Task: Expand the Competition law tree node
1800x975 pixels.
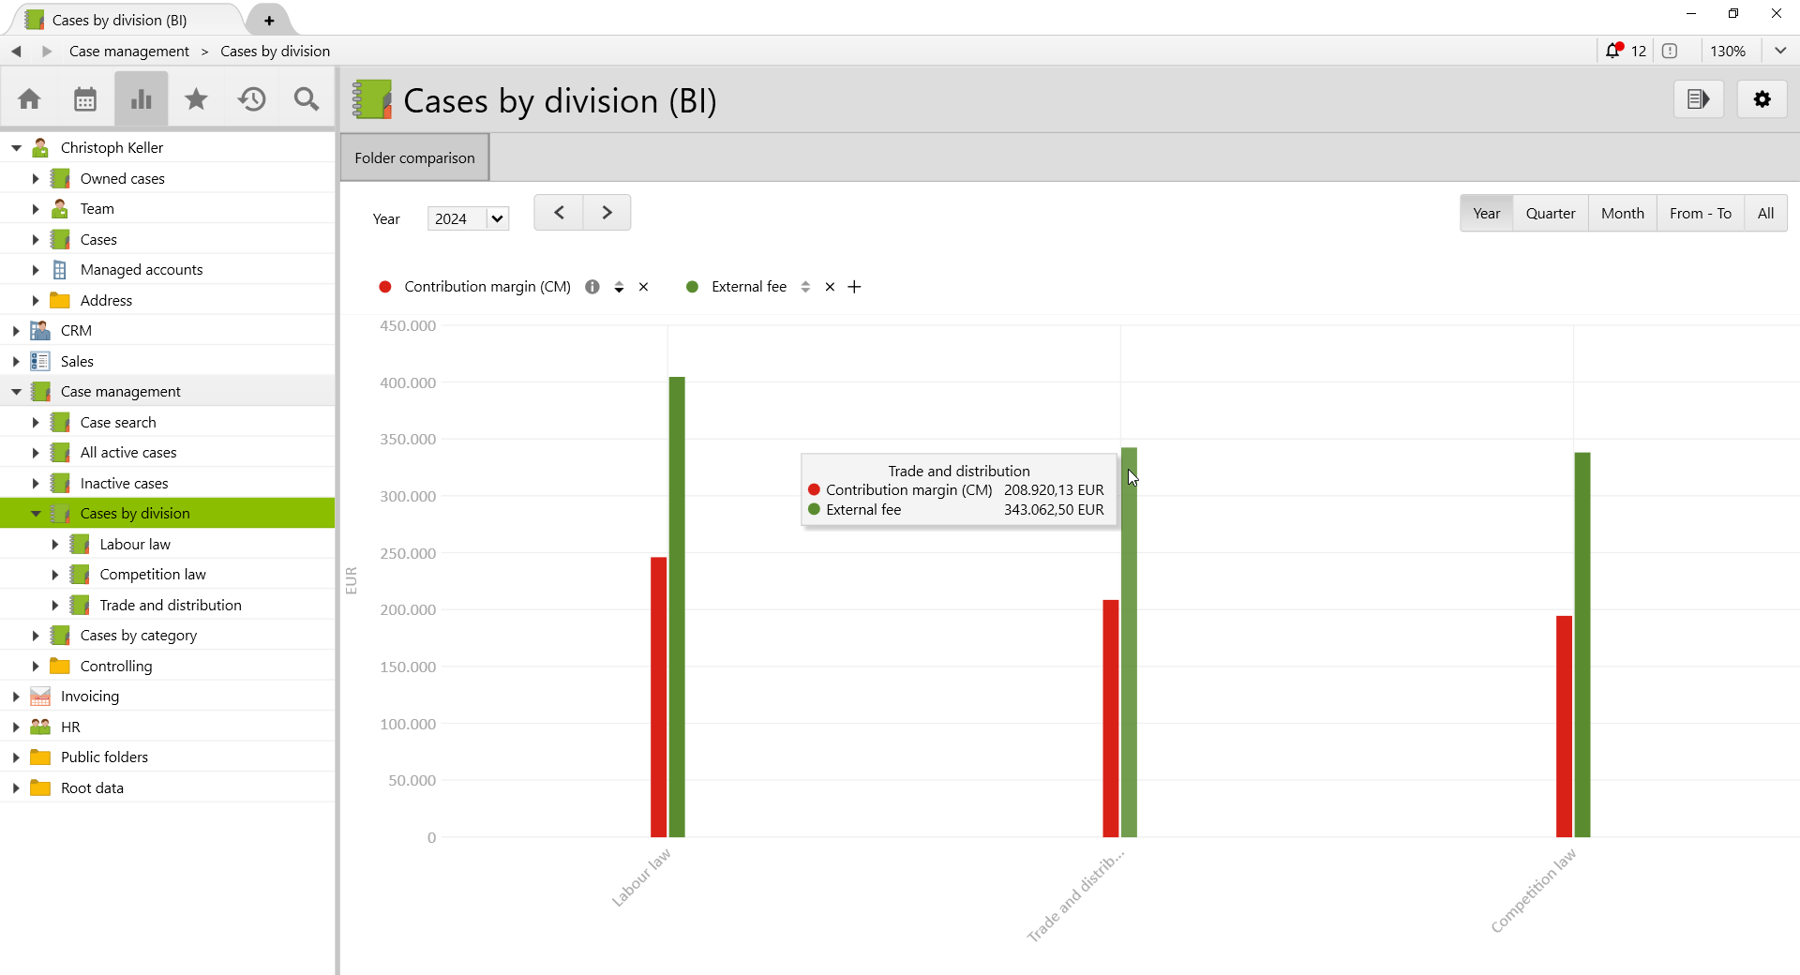Action: pos(54,574)
